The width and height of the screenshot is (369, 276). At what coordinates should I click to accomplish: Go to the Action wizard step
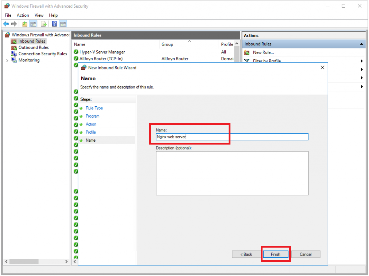pyautogui.click(x=91, y=124)
